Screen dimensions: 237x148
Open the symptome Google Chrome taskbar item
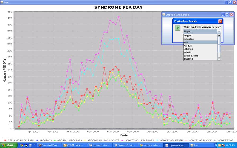click(150, 145)
